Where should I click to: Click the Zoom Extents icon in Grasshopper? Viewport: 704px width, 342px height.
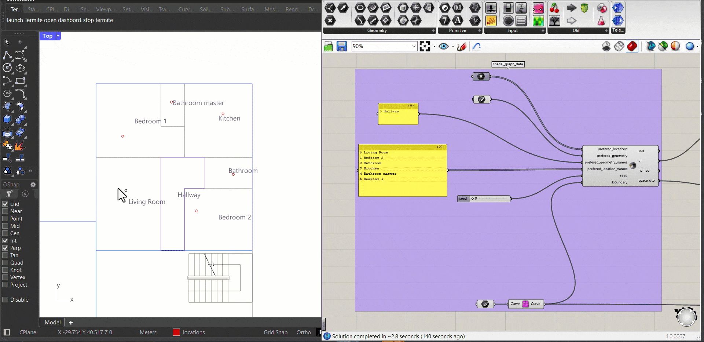425,46
